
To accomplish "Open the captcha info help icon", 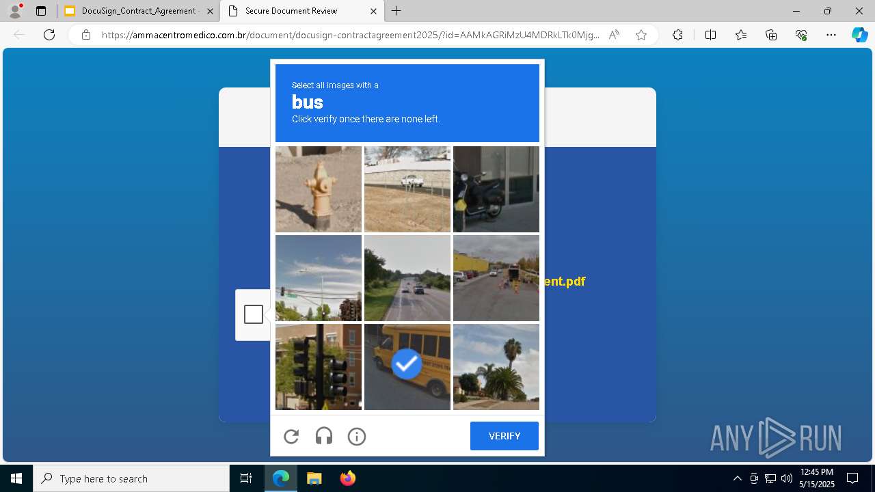I will tap(357, 436).
